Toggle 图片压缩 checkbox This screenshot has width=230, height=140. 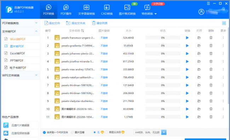pos(72,132)
